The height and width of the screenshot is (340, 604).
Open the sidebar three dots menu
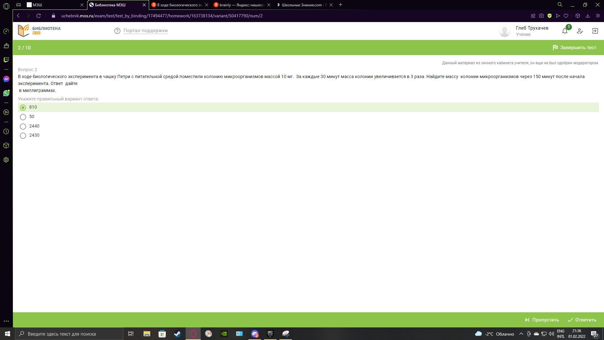pyautogui.click(x=6, y=321)
